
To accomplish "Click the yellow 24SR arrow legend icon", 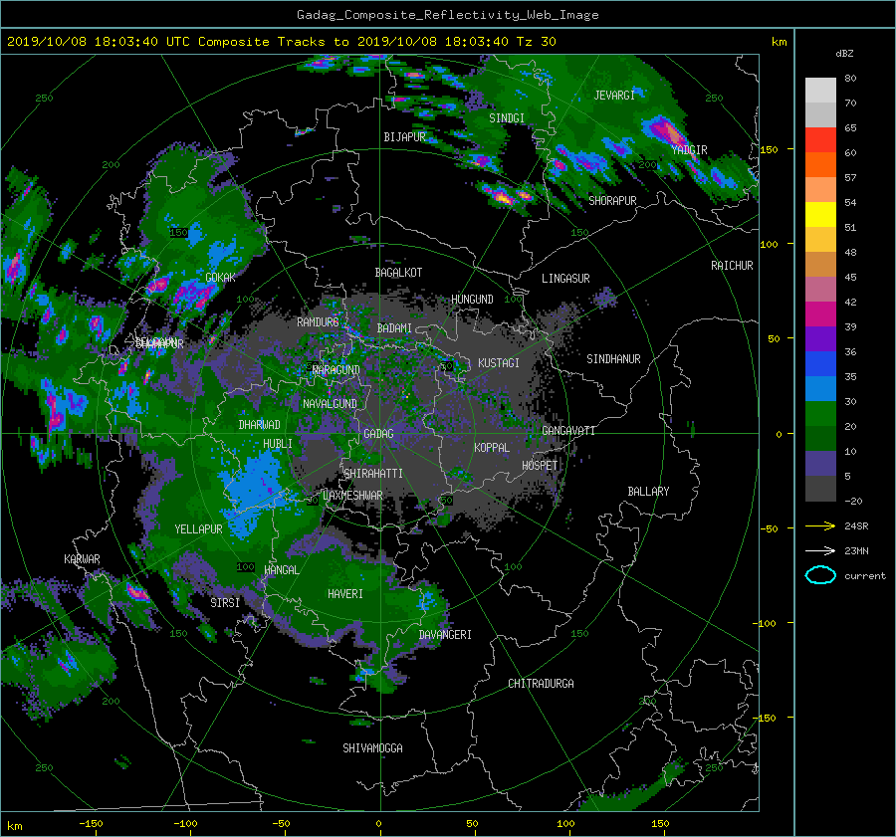I will click(x=820, y=525).
